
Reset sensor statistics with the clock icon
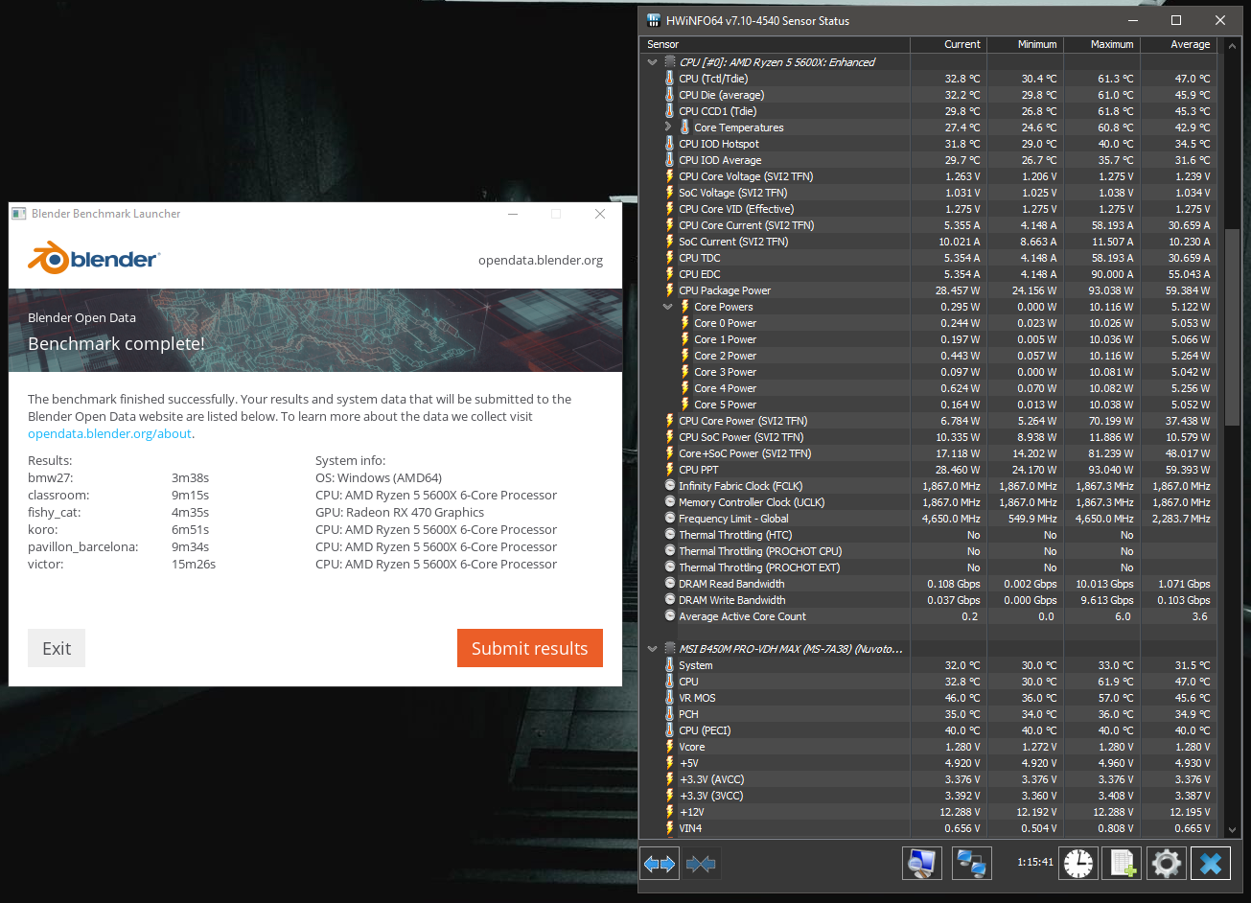[x=1077, y=864]
